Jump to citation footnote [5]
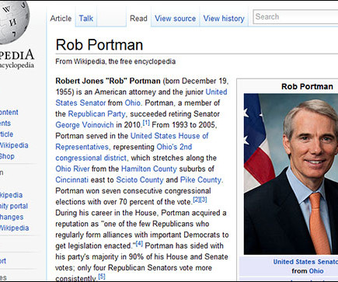The width and height of the screenshot is (338, 282). [102, 277]
